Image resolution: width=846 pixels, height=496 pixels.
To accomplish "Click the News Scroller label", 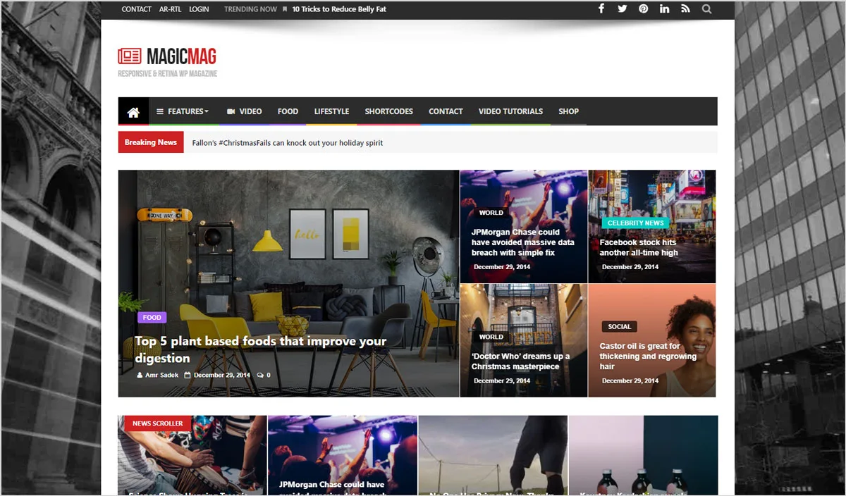I will pyautogui.click(x=157, y=423).
